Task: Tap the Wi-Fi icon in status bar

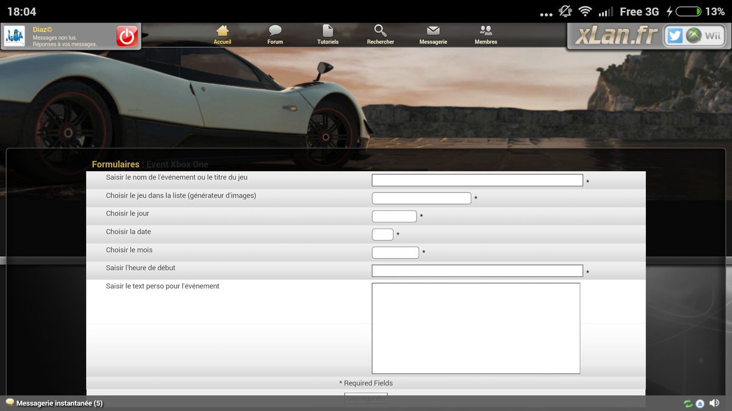Action: coord(585,12)
